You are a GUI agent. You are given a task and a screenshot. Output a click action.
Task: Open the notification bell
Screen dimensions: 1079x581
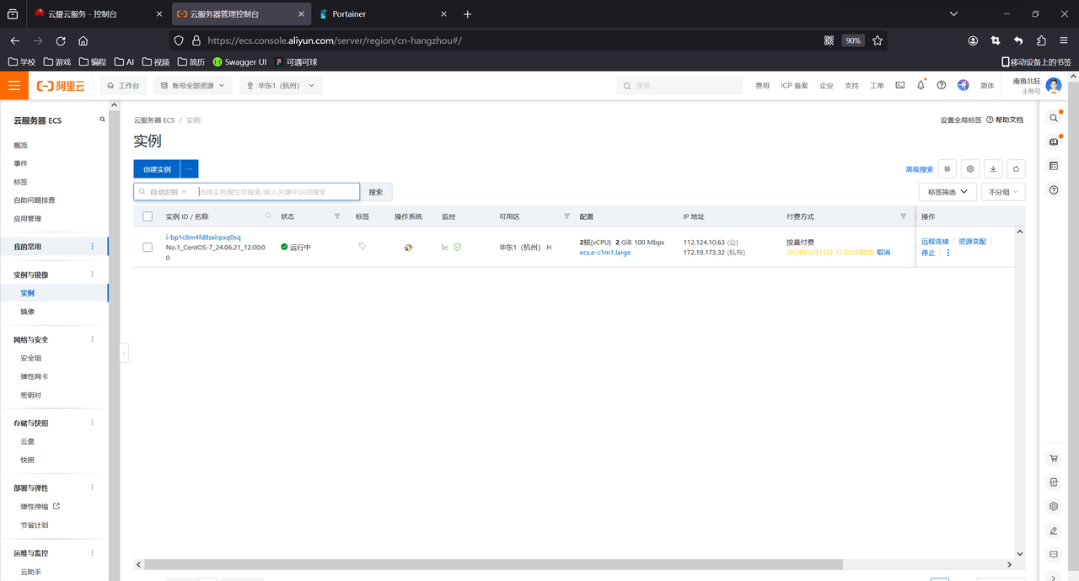921,85
